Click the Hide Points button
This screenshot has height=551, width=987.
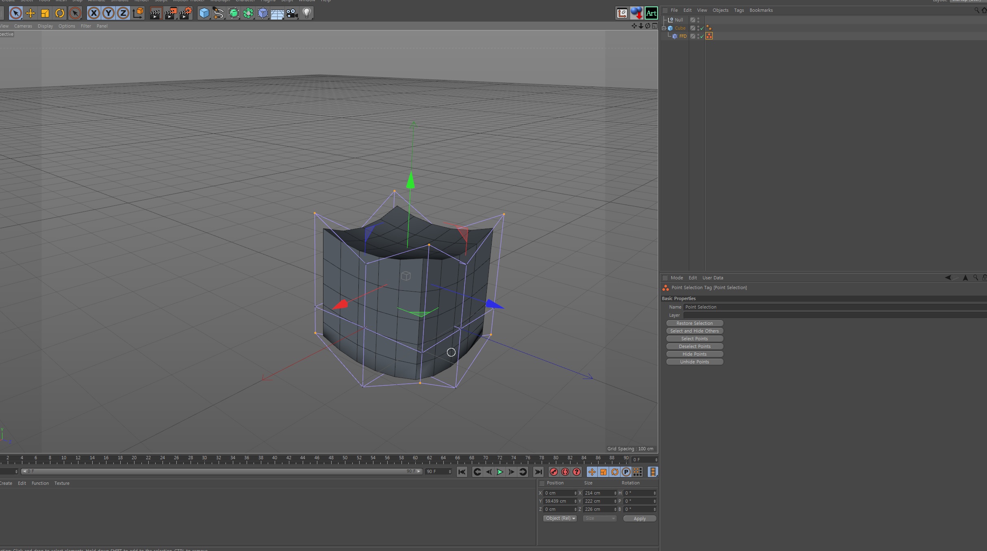pyautogui.click(x=694, y=354)
